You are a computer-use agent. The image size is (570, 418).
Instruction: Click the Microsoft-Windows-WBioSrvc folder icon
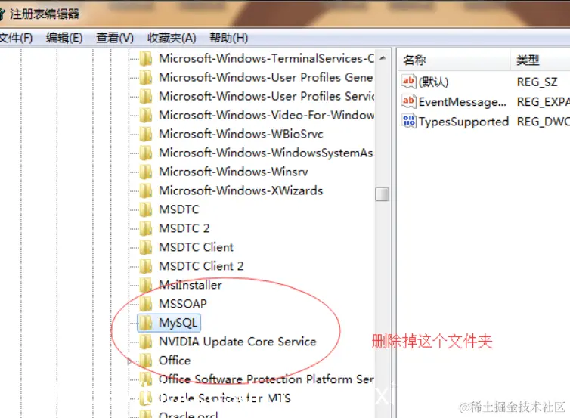pos(146,134)
